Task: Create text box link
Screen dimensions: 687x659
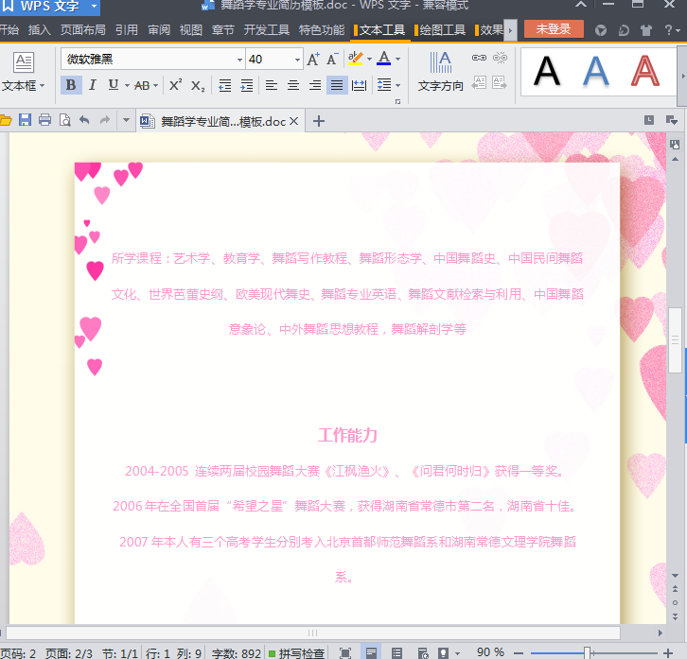Action: pyautogui.click(x=479, y=58)
